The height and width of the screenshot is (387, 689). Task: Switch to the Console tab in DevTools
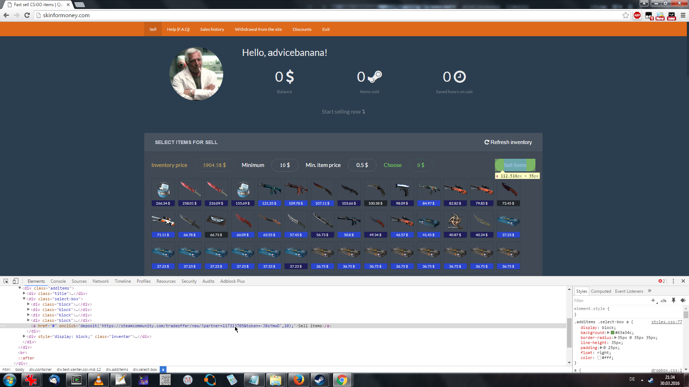58,281
